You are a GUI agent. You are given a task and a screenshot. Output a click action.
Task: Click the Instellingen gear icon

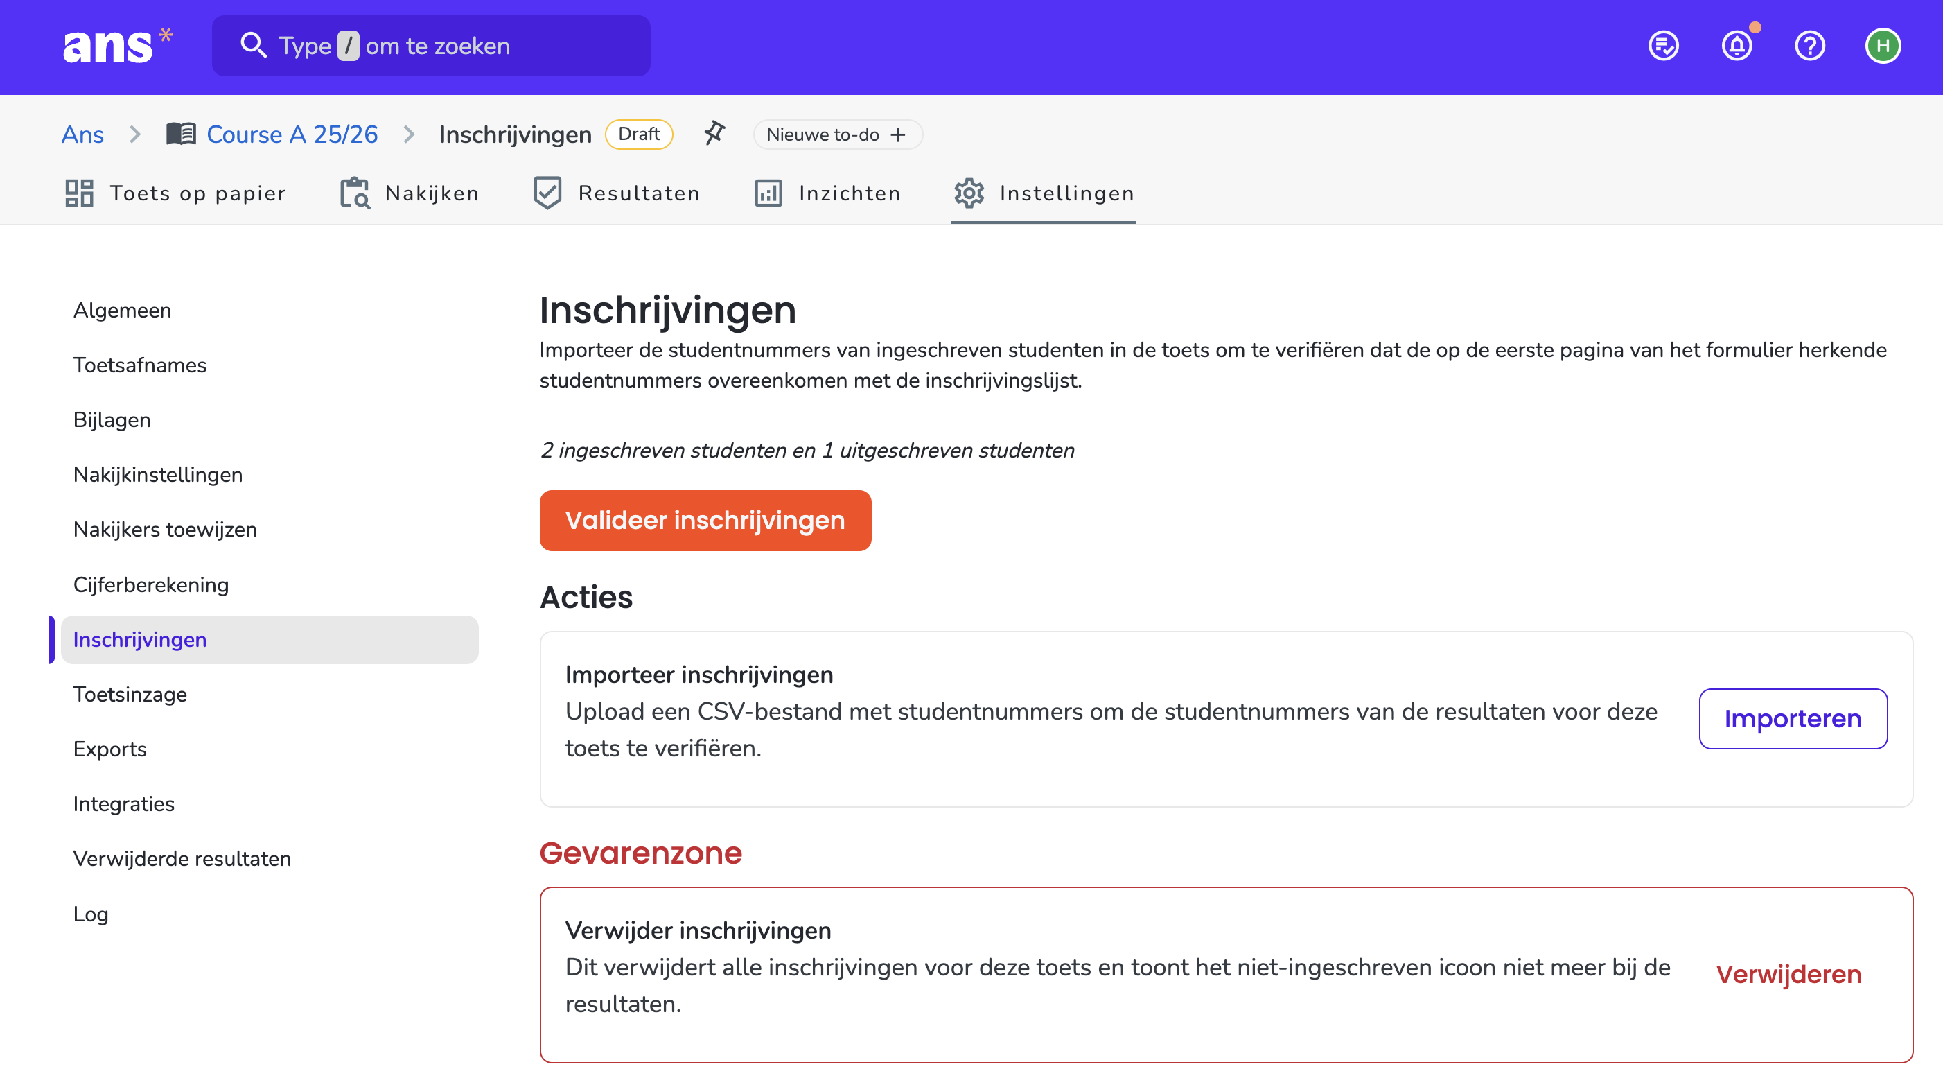tap(969, 193)
